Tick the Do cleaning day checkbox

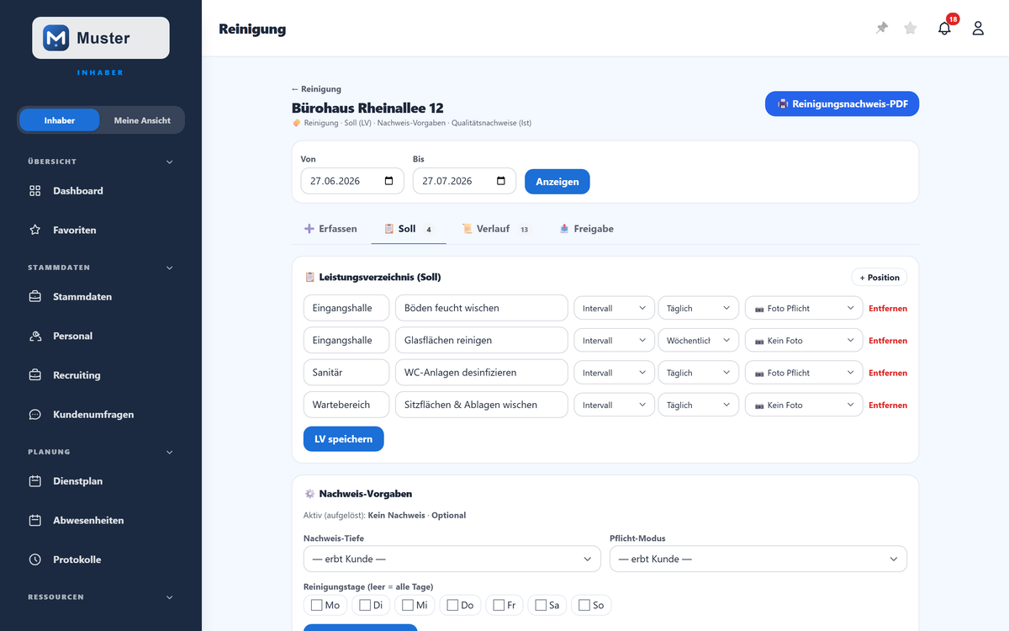[x=452, y=605]
